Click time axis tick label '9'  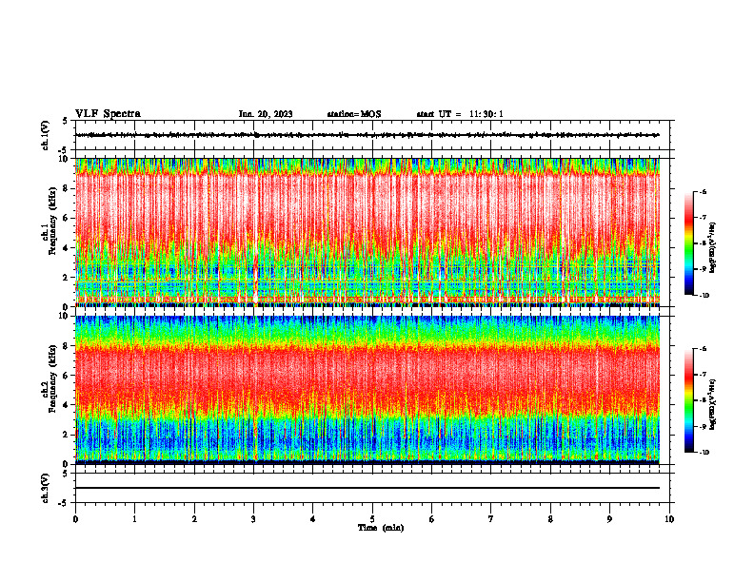pyautogui.click(x=609, y=519)
